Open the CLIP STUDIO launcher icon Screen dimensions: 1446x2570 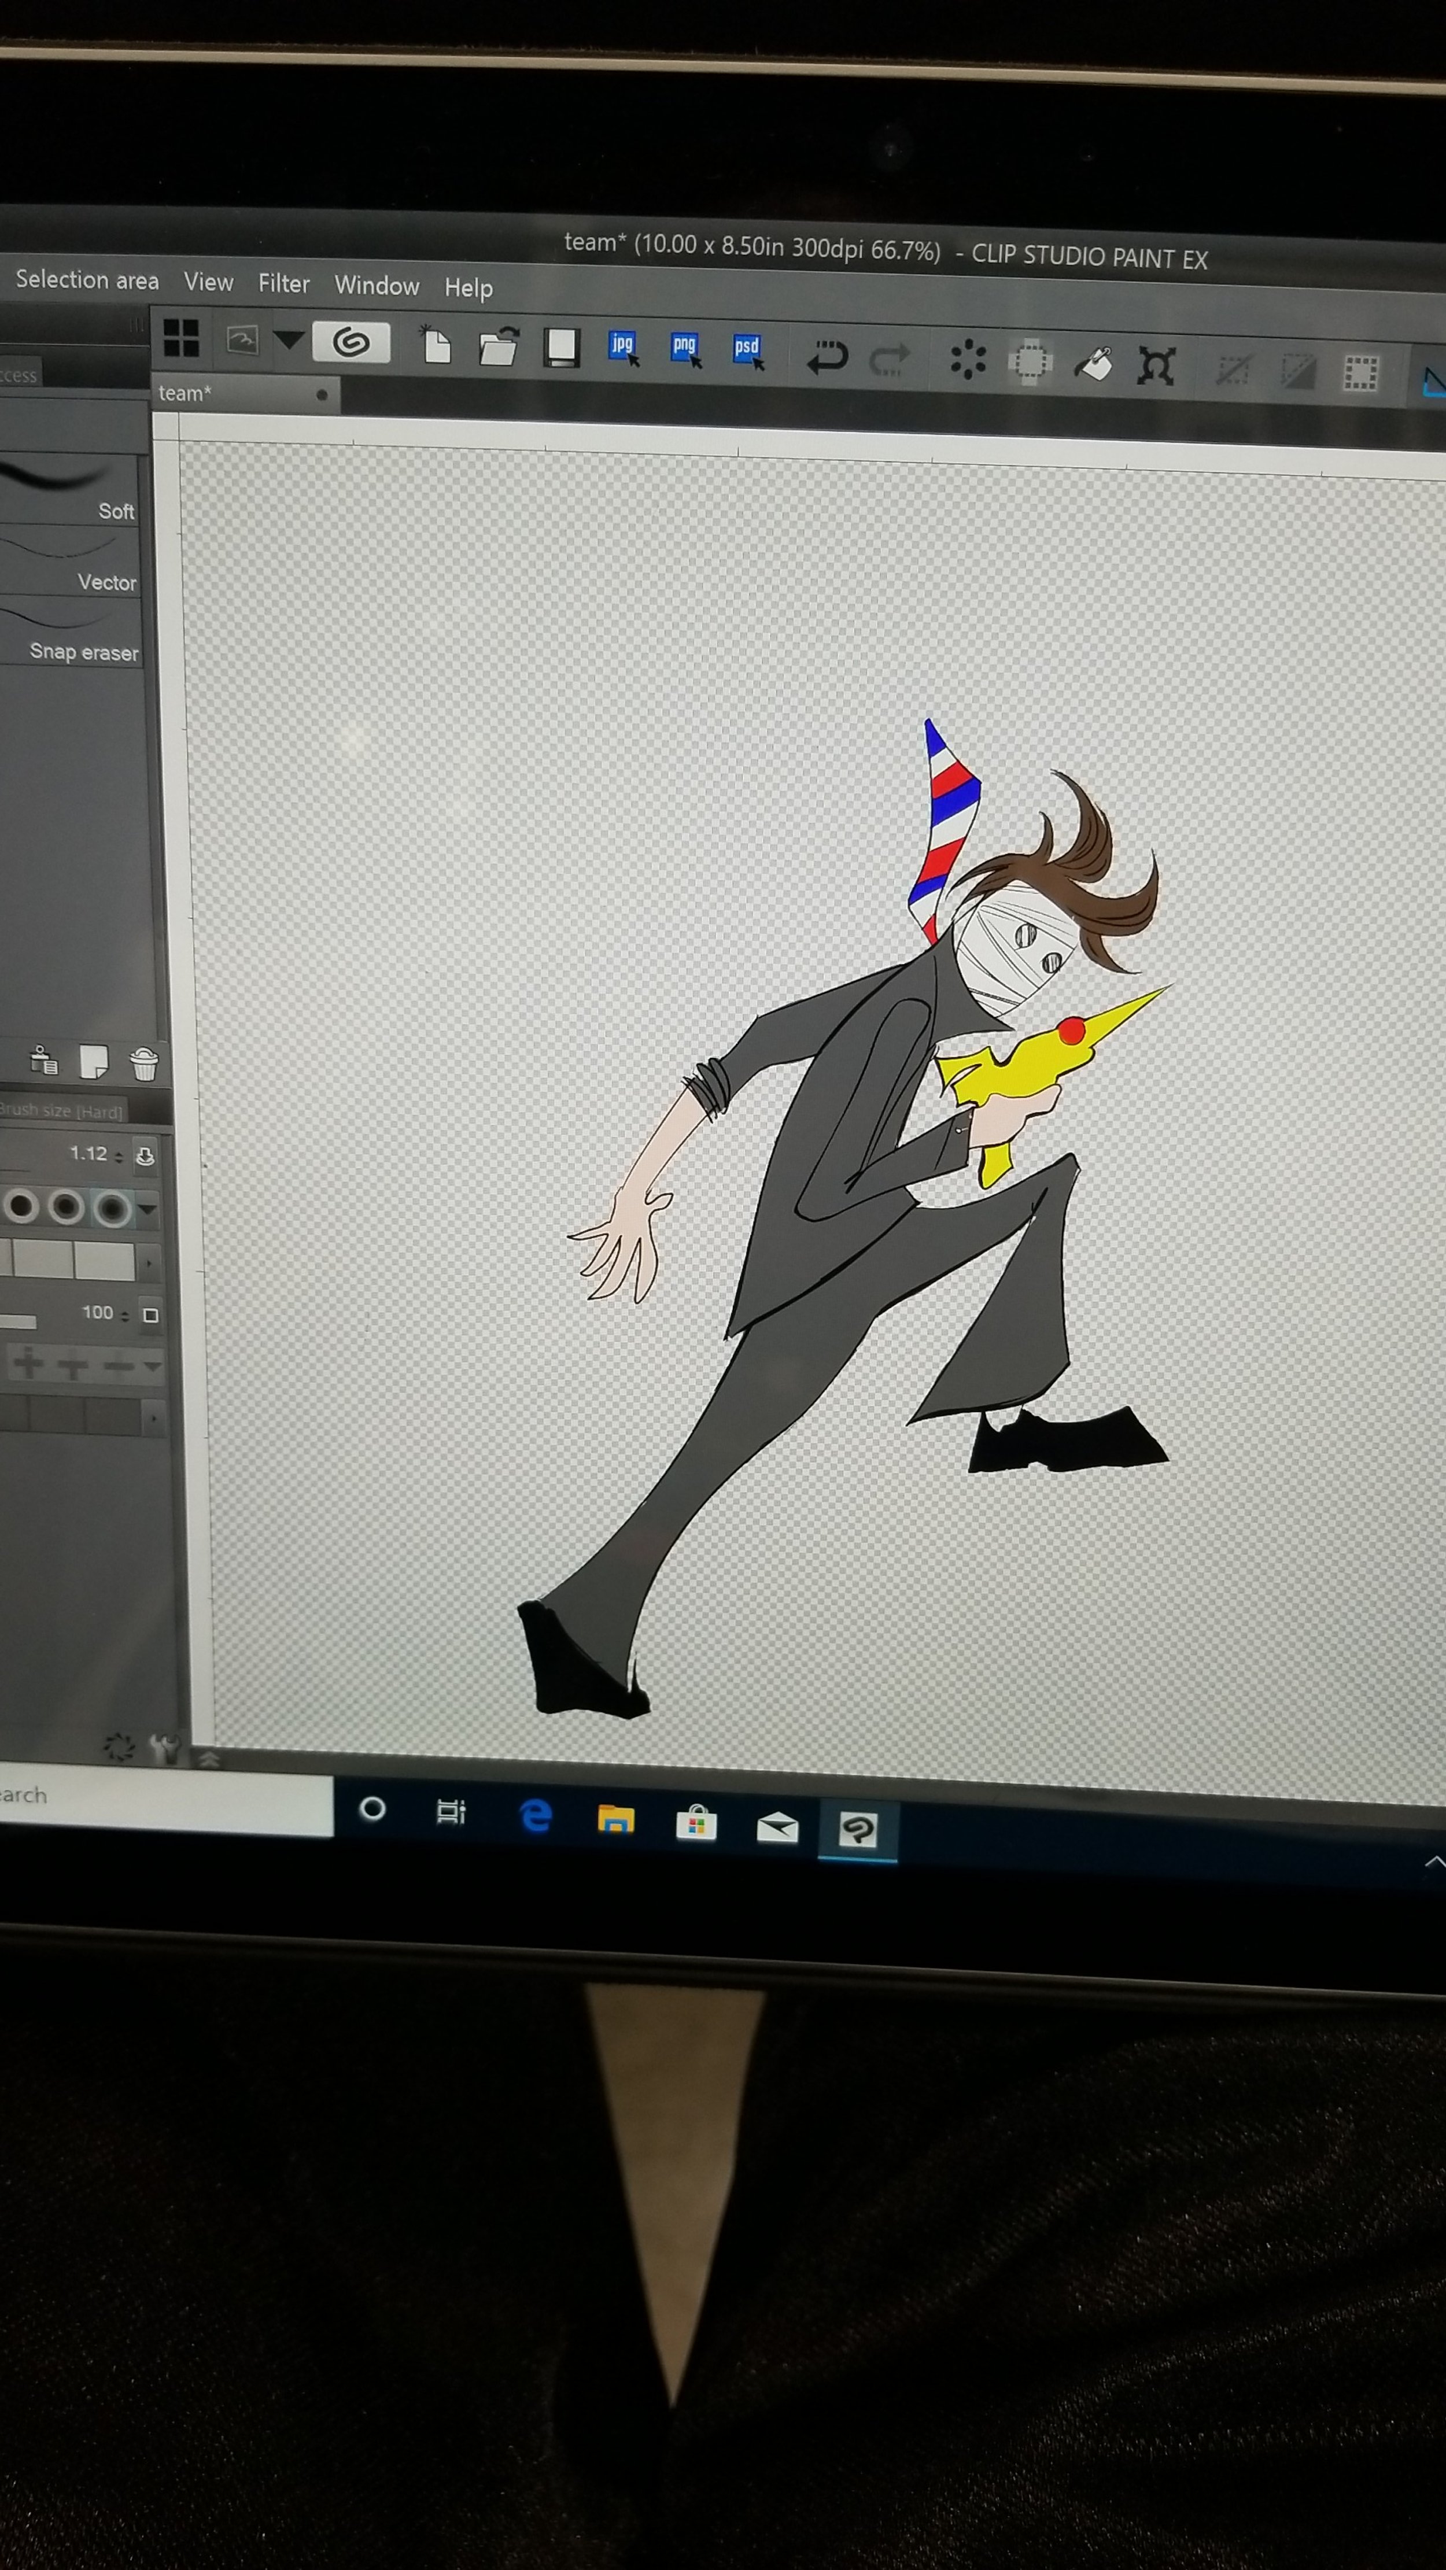click(x=351, y=342)
